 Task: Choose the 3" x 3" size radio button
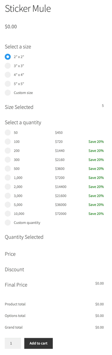(x=8, y=66)
